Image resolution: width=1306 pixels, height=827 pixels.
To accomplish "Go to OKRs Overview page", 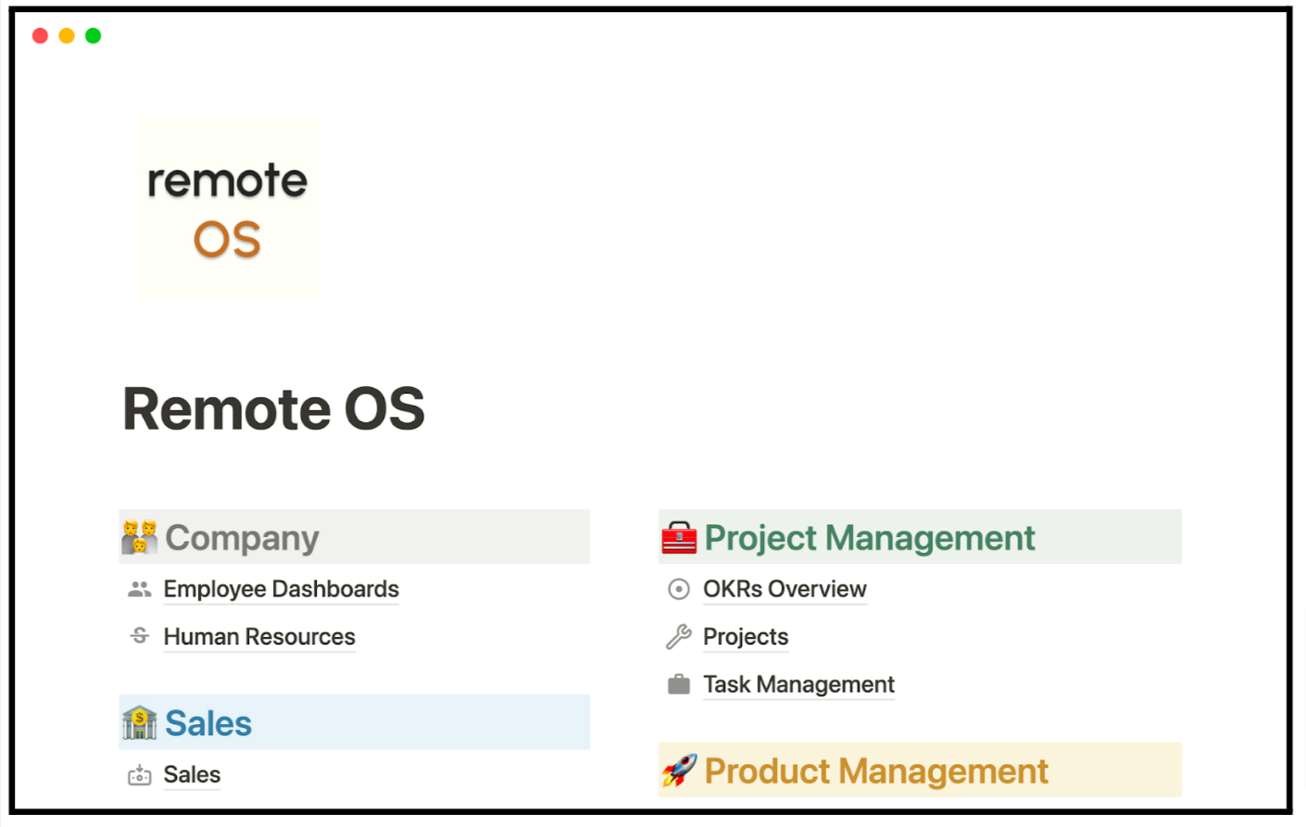I will click(x=785, y=589).
